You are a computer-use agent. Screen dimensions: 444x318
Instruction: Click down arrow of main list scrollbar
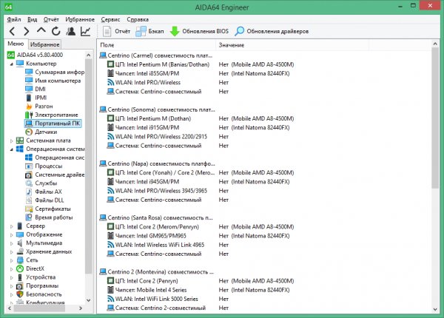tap(435, 310)
